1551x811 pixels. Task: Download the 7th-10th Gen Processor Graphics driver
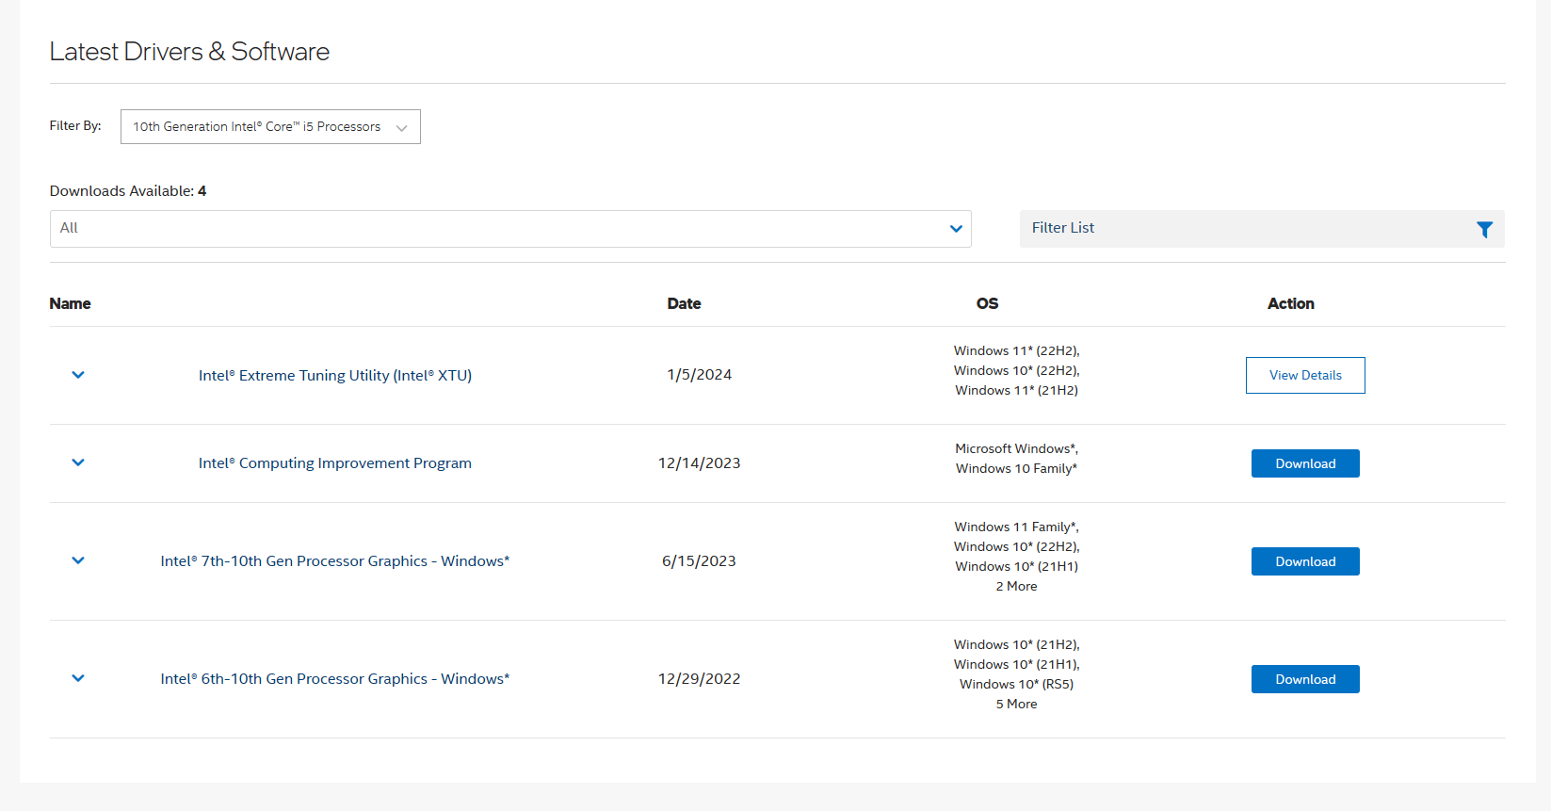[1305, 561]
